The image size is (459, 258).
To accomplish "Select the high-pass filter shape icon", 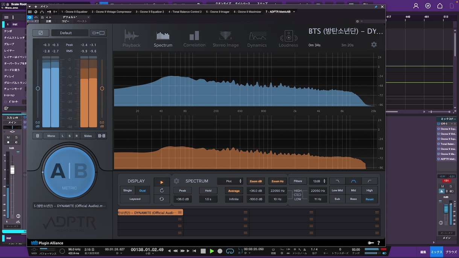I will [x=369, y=181].
